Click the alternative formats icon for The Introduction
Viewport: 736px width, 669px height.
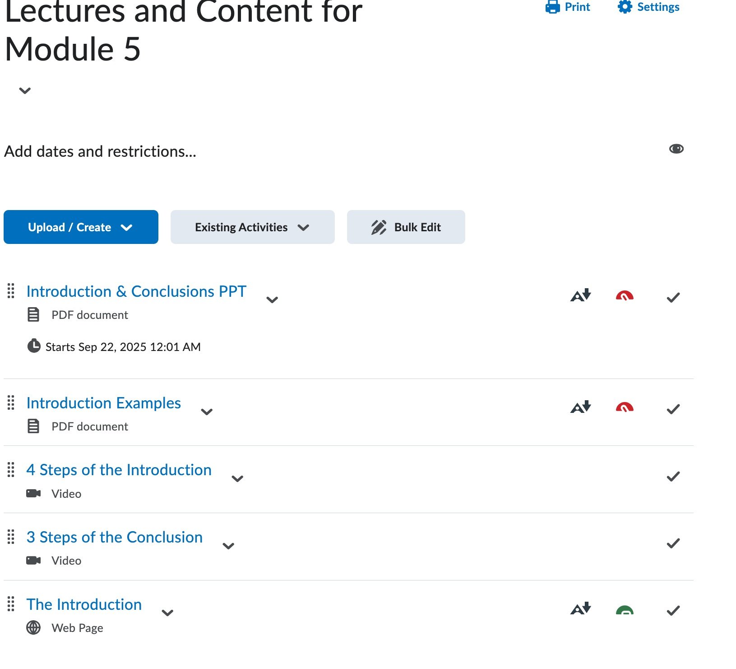click(581, 609)
